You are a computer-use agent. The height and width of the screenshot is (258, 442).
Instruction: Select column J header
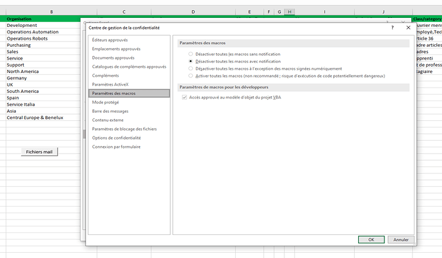point(383,12)
